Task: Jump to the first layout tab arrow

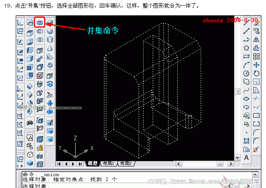Action: (59, 164)
